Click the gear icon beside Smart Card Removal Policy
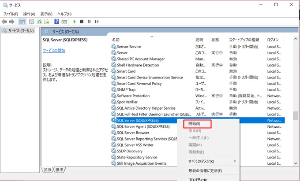Viewport: 300px width, 181px height. pyautogui.click(x=114, y=83)
